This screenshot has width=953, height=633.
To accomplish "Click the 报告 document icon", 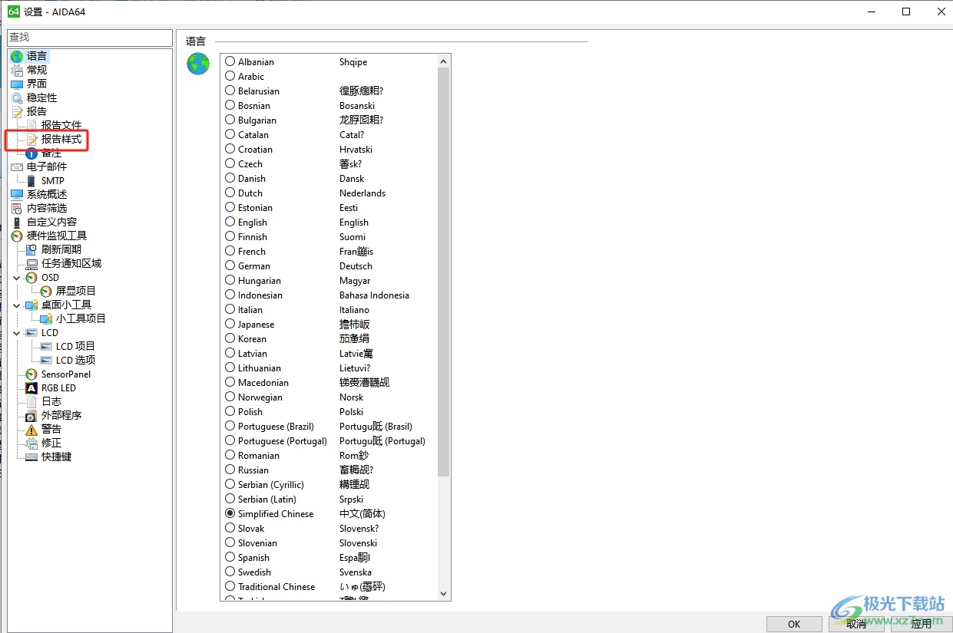I will tap(17, 111).
